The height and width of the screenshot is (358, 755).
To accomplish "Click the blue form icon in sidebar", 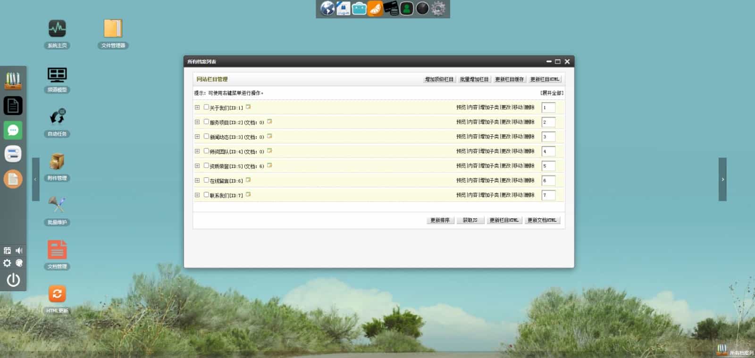I will coord(13,154).
